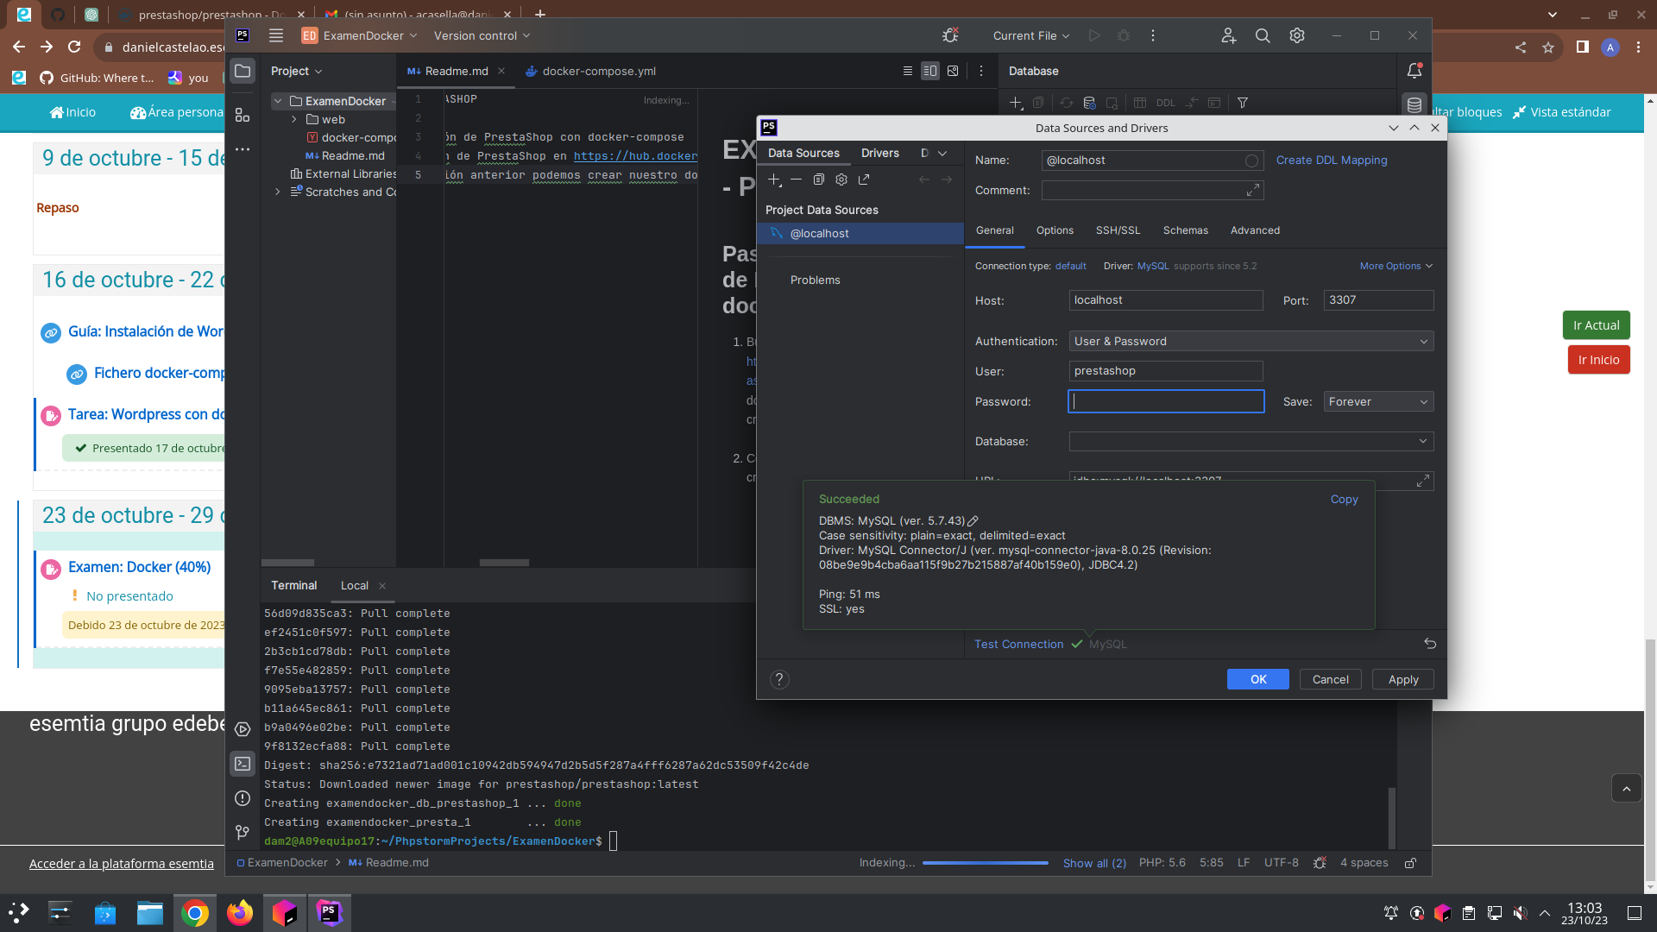Toggle editor and preview split view
The height and width of the screenshot is (932, 1657).
tap(929, 71)
